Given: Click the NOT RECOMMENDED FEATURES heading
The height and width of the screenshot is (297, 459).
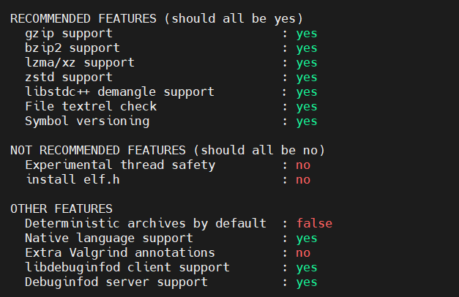Looking at the screenshot, I should tap(168, 150).
